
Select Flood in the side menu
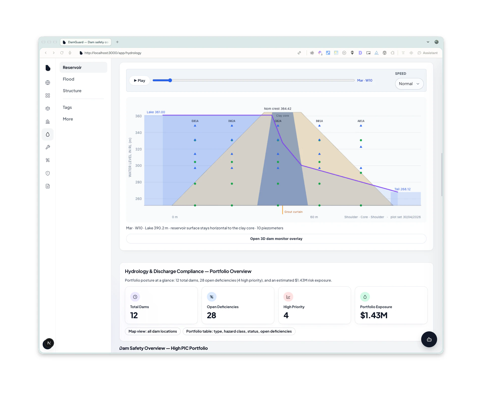click(83, 79)
